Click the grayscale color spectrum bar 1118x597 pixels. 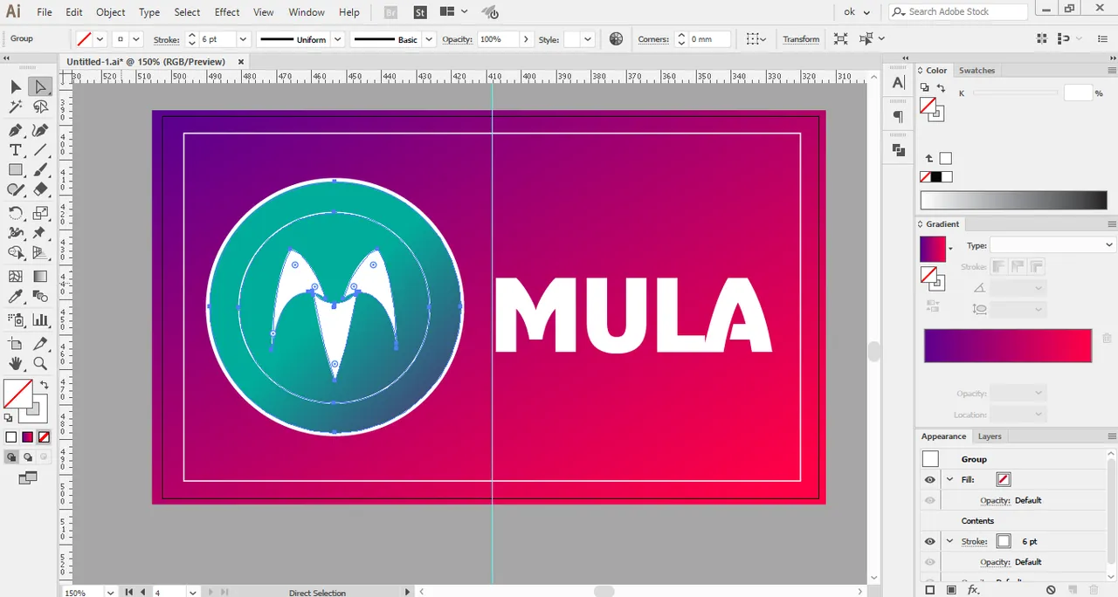click(1013, 201)
